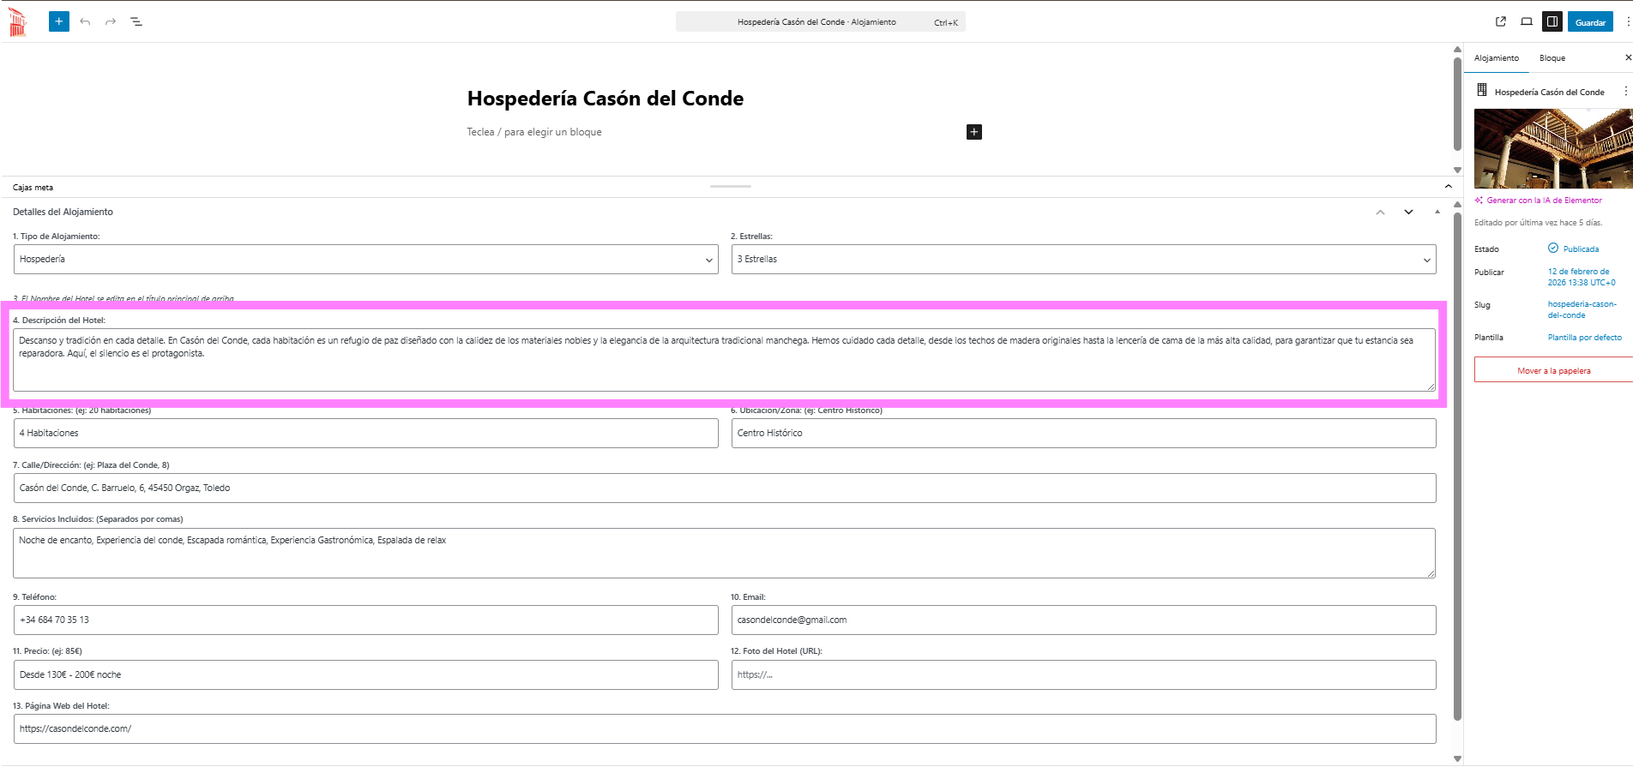Add block with the black plus button
The height and width of the screenshot is (767, 1633).
(x=973, y=132)
